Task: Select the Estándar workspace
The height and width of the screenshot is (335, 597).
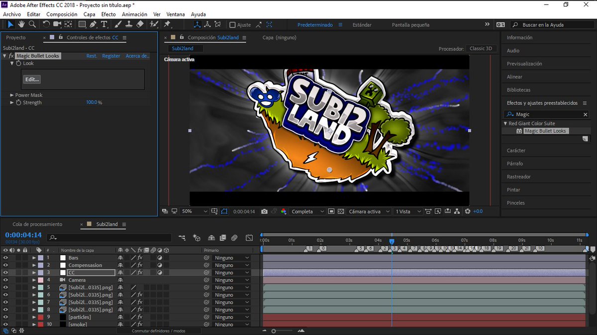Action: [x=362, y=25]
